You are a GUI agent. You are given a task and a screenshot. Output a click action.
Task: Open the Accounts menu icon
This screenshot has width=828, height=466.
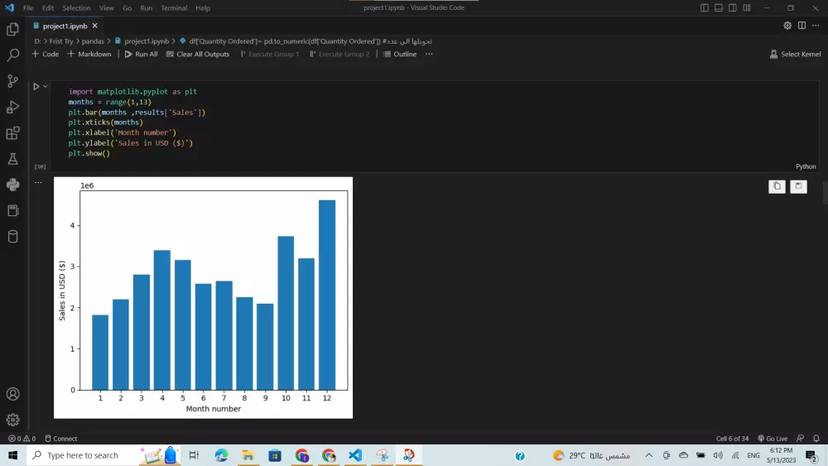coord(12,394)
